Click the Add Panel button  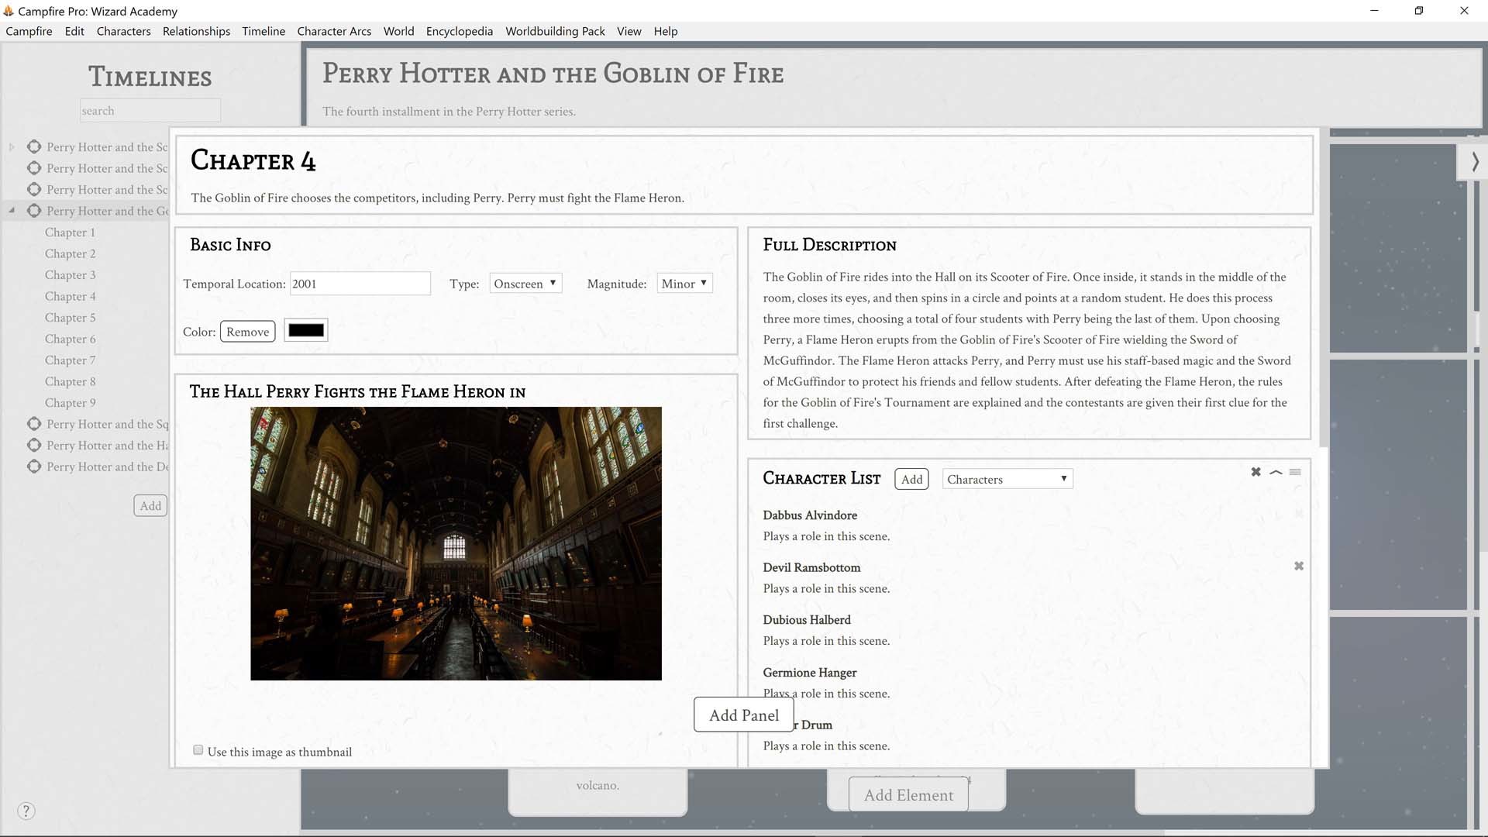click(743, 715)
